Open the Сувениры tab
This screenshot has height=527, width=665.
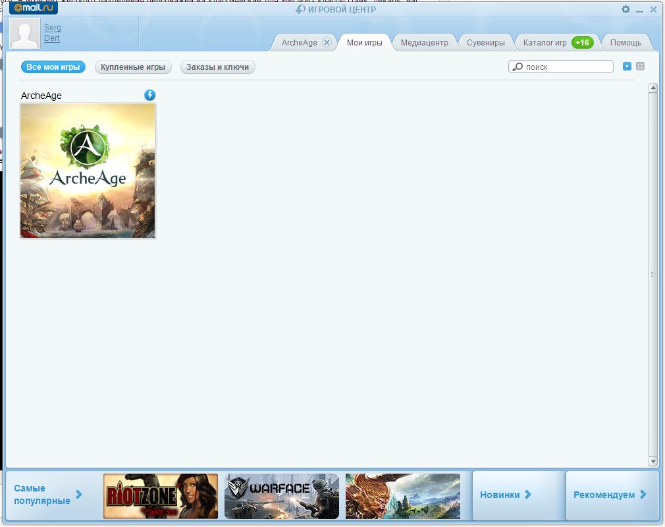click(x=486, y=42)
